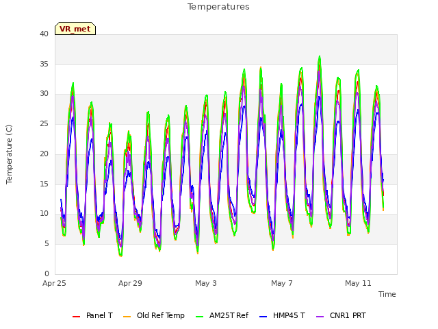Click the red Panel T legend swatch
Viewport: 438px width, 329px height.
coord(76,317)
